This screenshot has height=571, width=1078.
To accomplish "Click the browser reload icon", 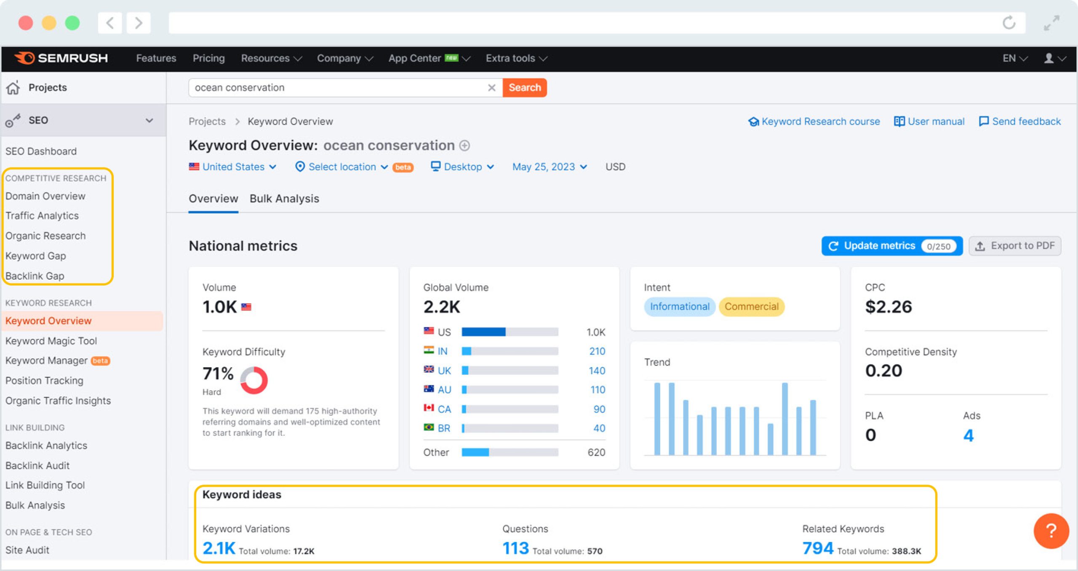I will 1009,23.
